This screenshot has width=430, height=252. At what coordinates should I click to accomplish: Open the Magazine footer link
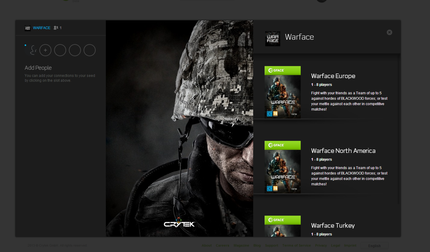[x=242, y=246]
